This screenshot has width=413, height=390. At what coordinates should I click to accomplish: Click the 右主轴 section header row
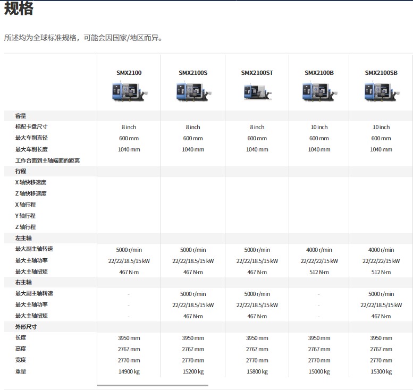[208, 282]
